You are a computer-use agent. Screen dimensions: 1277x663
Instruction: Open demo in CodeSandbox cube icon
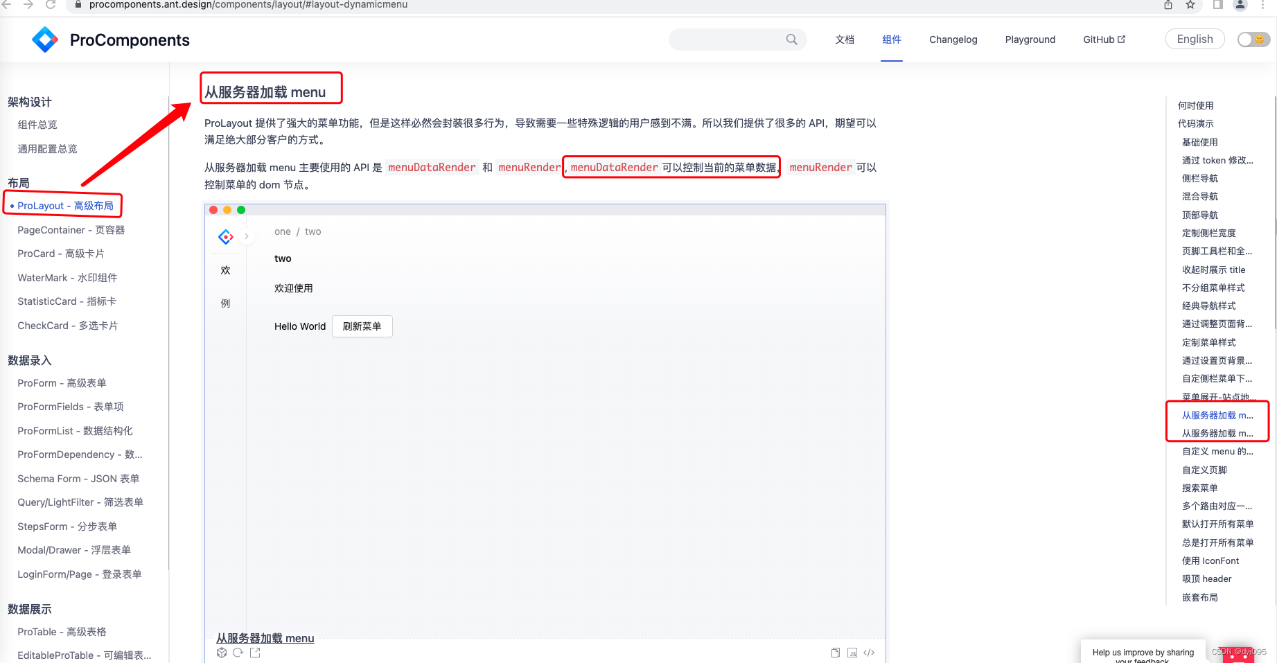[222, 653]
